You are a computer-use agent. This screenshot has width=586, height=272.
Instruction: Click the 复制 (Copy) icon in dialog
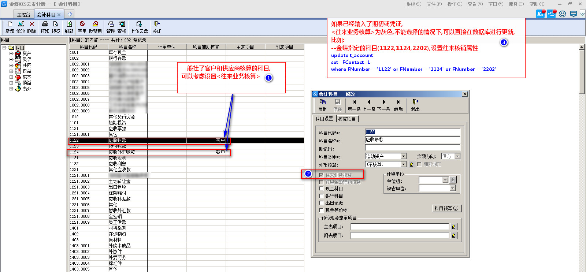(x=323, y=102)
